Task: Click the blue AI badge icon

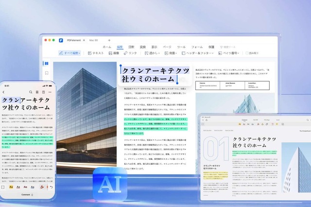Action: (110, 184)
